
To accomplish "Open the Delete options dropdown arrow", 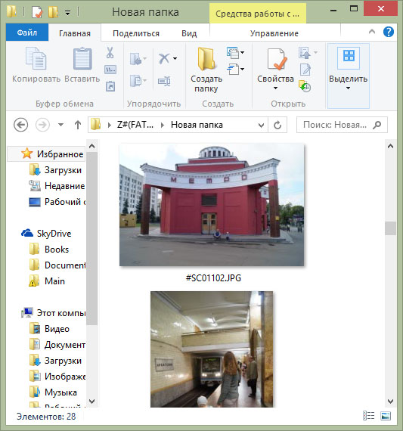I will (175, 58).
